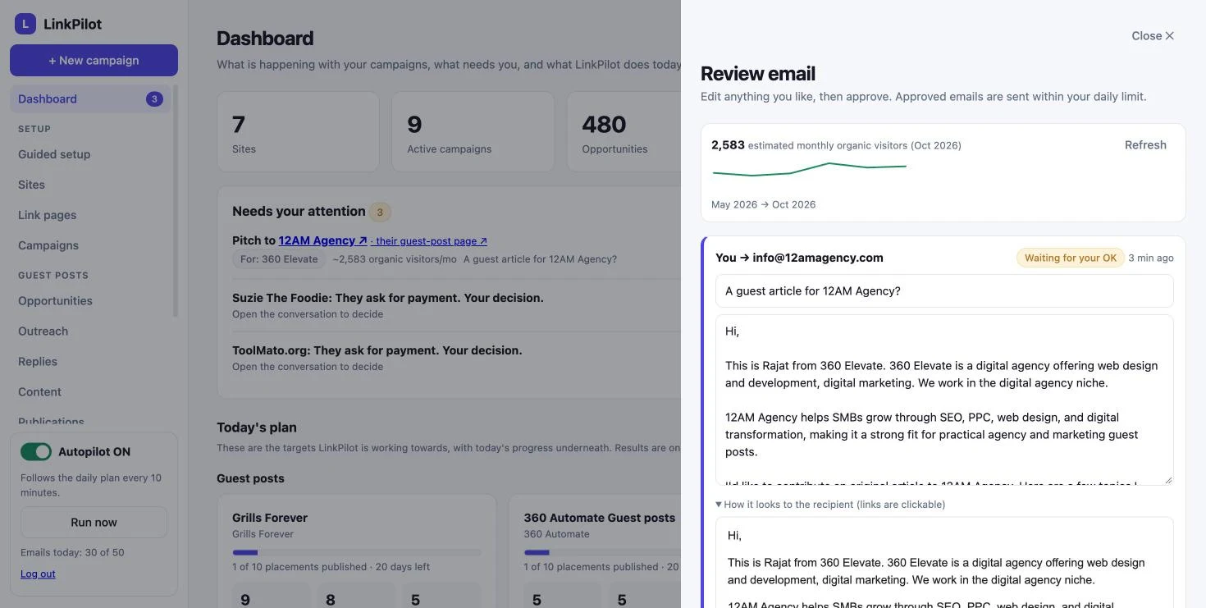
Task: Open Link pages section
Action: click(x=47, y=215)
